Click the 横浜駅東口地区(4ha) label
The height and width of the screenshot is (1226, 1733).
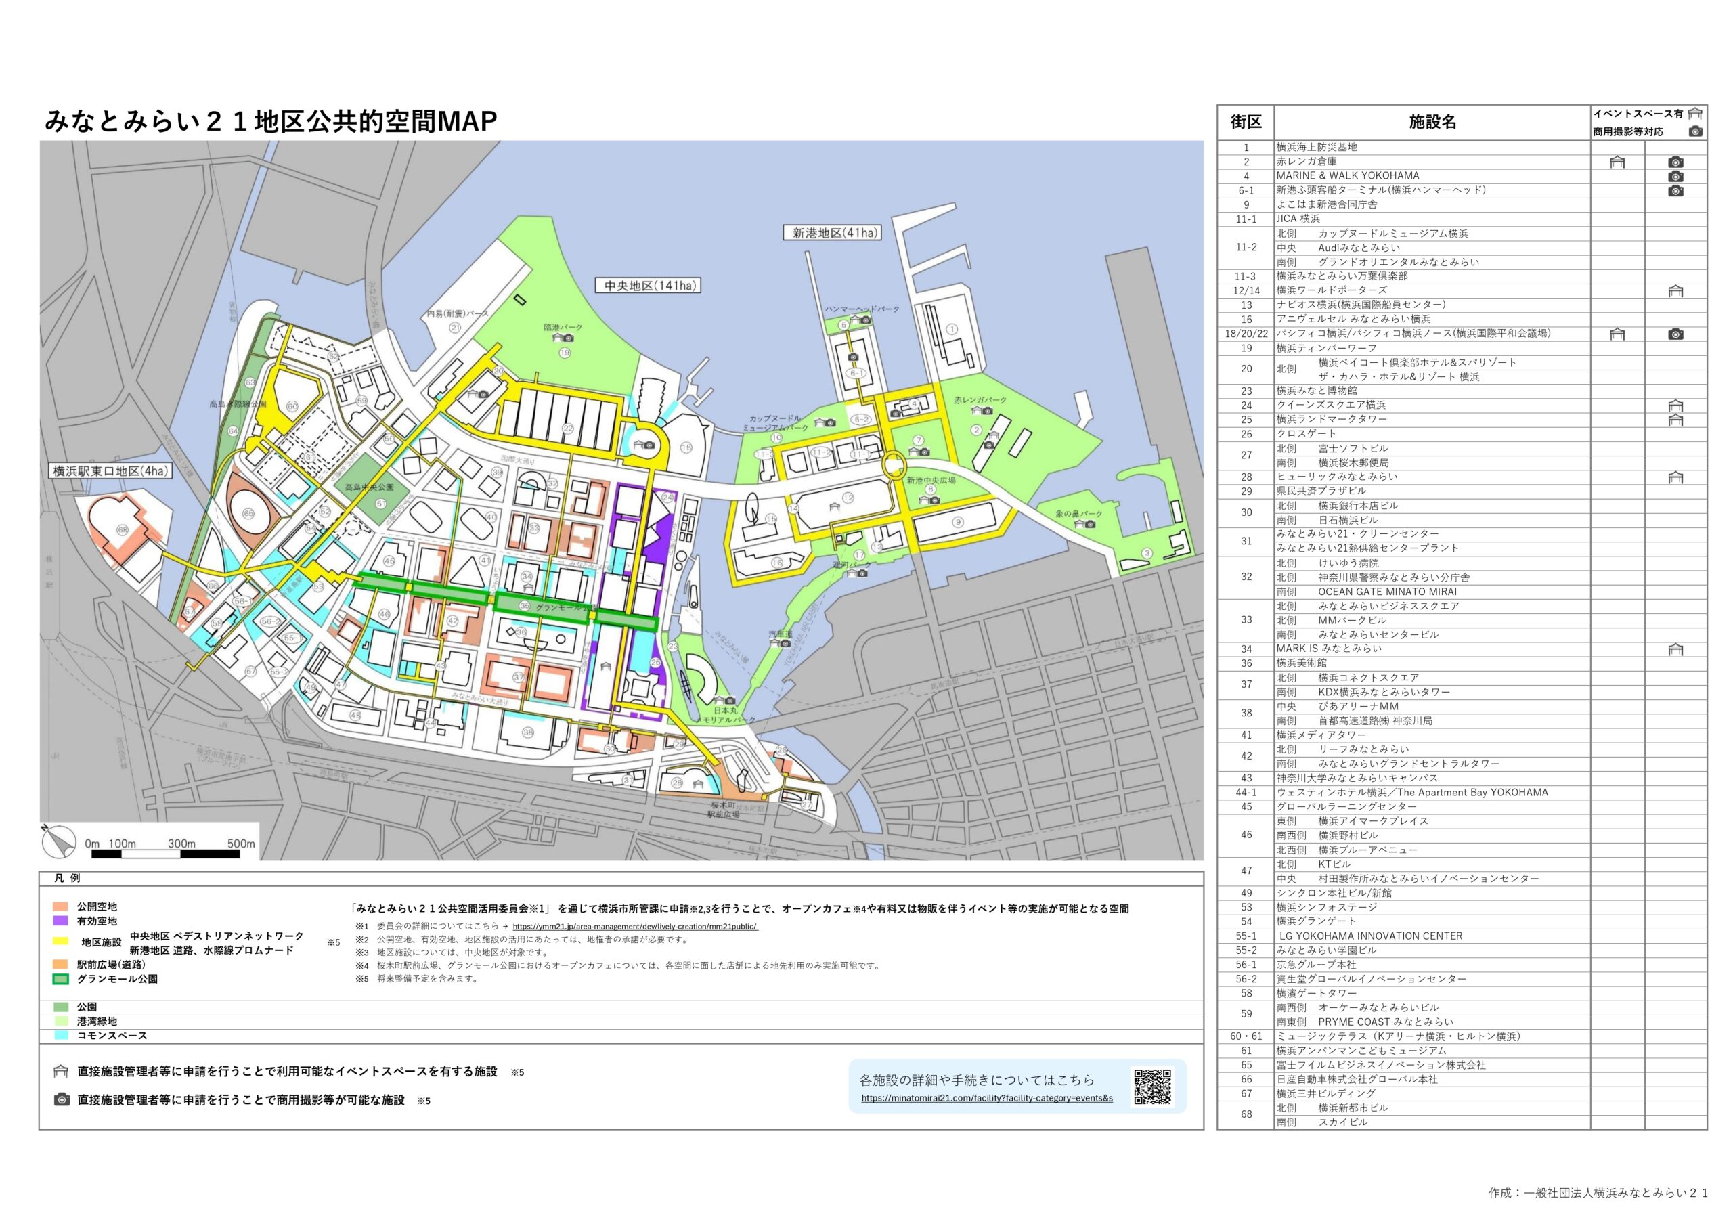click(x=110, y=471)
